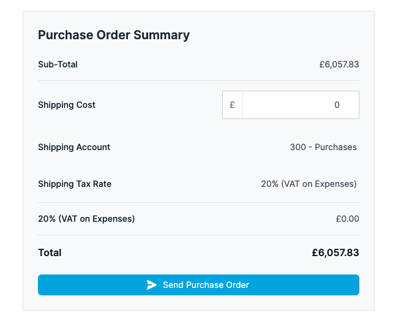Viewport: 393px width, 329px height.
Task: Open the 300 - Purchases account selector
Action: click(x=323, y=147)
